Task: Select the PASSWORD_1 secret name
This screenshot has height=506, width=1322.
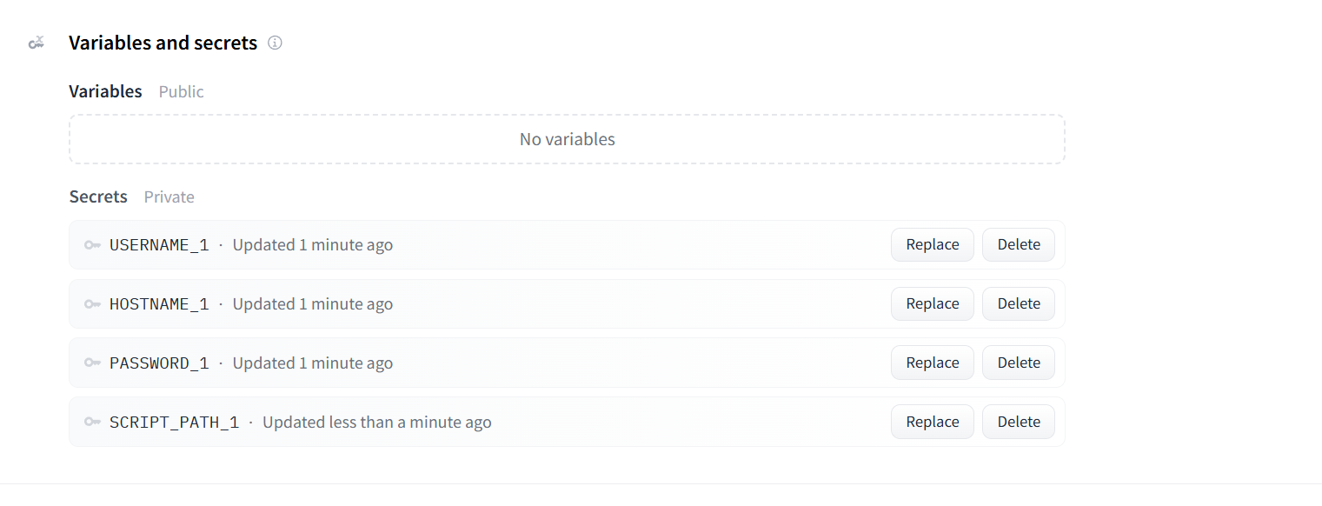Action: click(x=159, y=363)
